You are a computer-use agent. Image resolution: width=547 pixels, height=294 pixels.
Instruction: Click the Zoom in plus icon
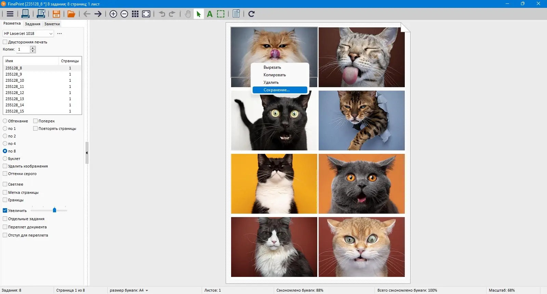114,14
